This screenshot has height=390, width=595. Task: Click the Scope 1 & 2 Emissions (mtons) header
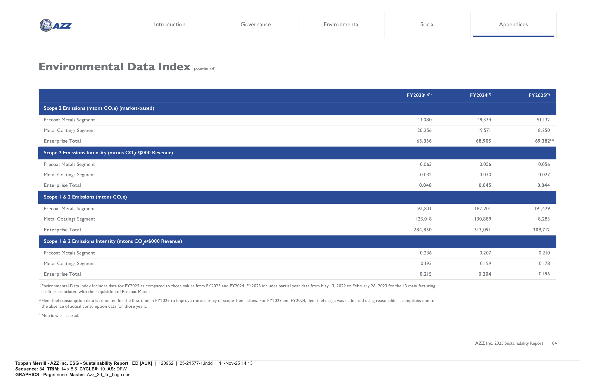click(297, 197)
